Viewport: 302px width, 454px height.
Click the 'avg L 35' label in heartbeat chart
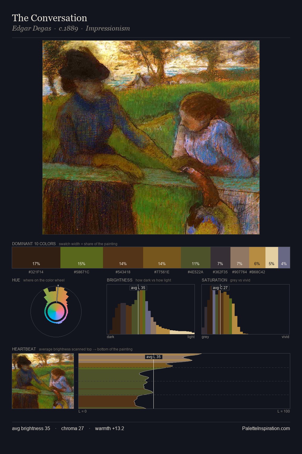pos(153,357)
